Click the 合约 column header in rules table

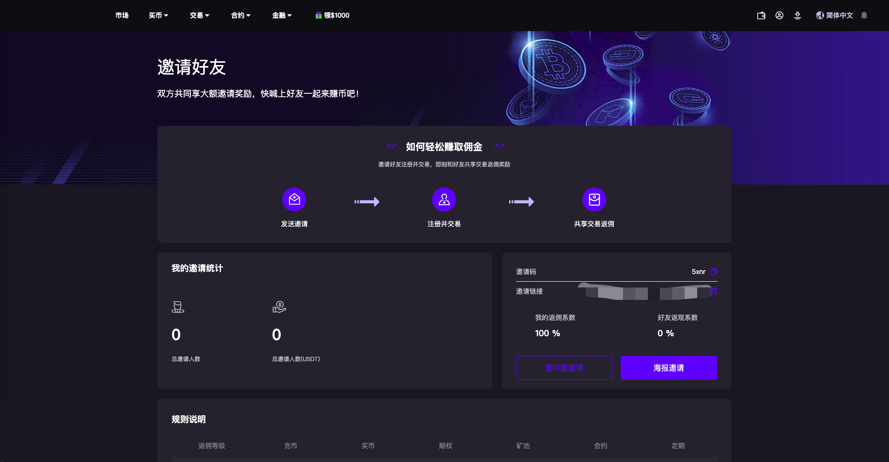[600, 446]
